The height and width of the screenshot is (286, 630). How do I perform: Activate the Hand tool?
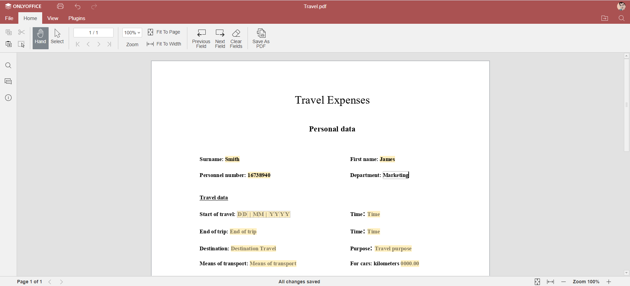40,38
